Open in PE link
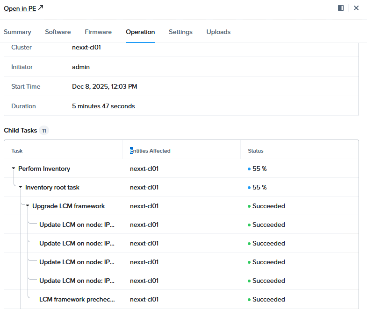 coord(20,8)
